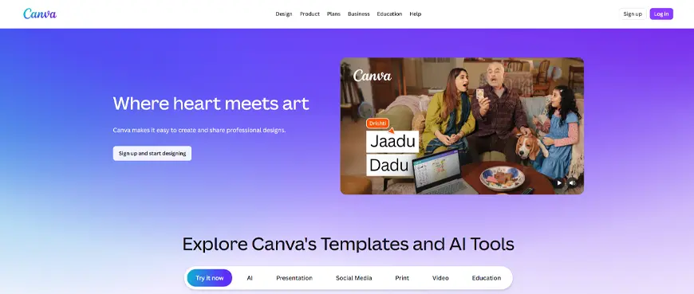Play the hero promo video
This screenshot has width=694, height=294.
[x=559, y=182]
